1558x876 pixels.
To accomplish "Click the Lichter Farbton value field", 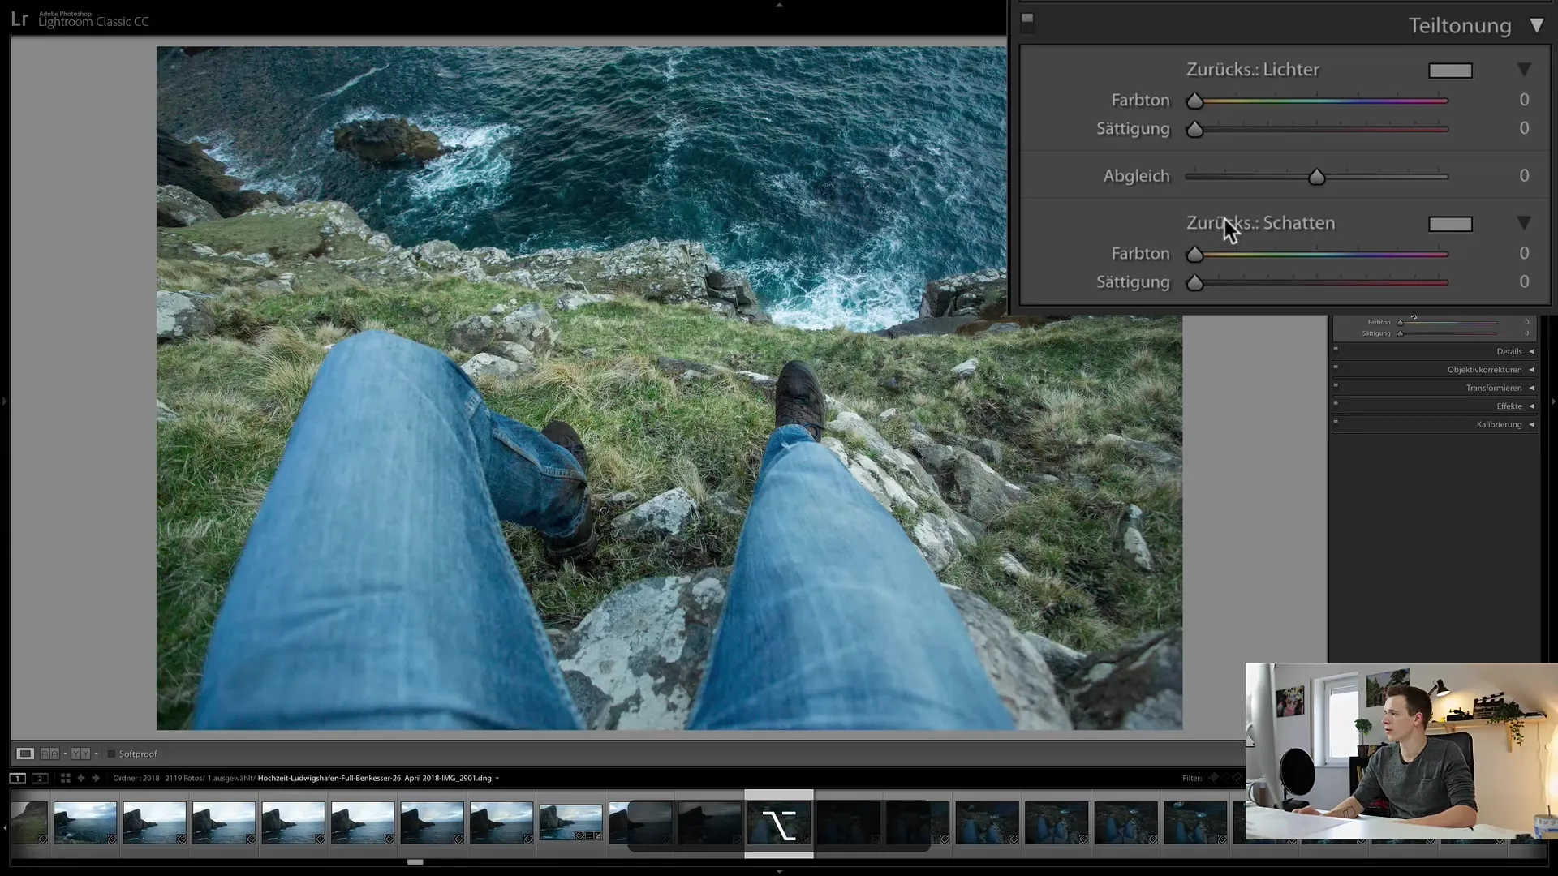I will [1523, 100].
